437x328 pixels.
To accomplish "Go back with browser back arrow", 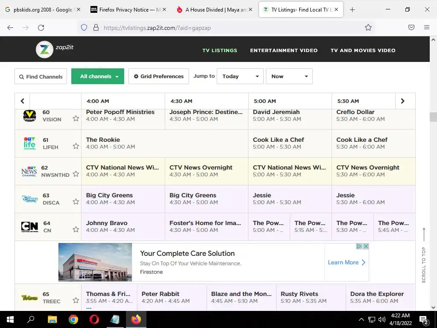I will 10,28.
